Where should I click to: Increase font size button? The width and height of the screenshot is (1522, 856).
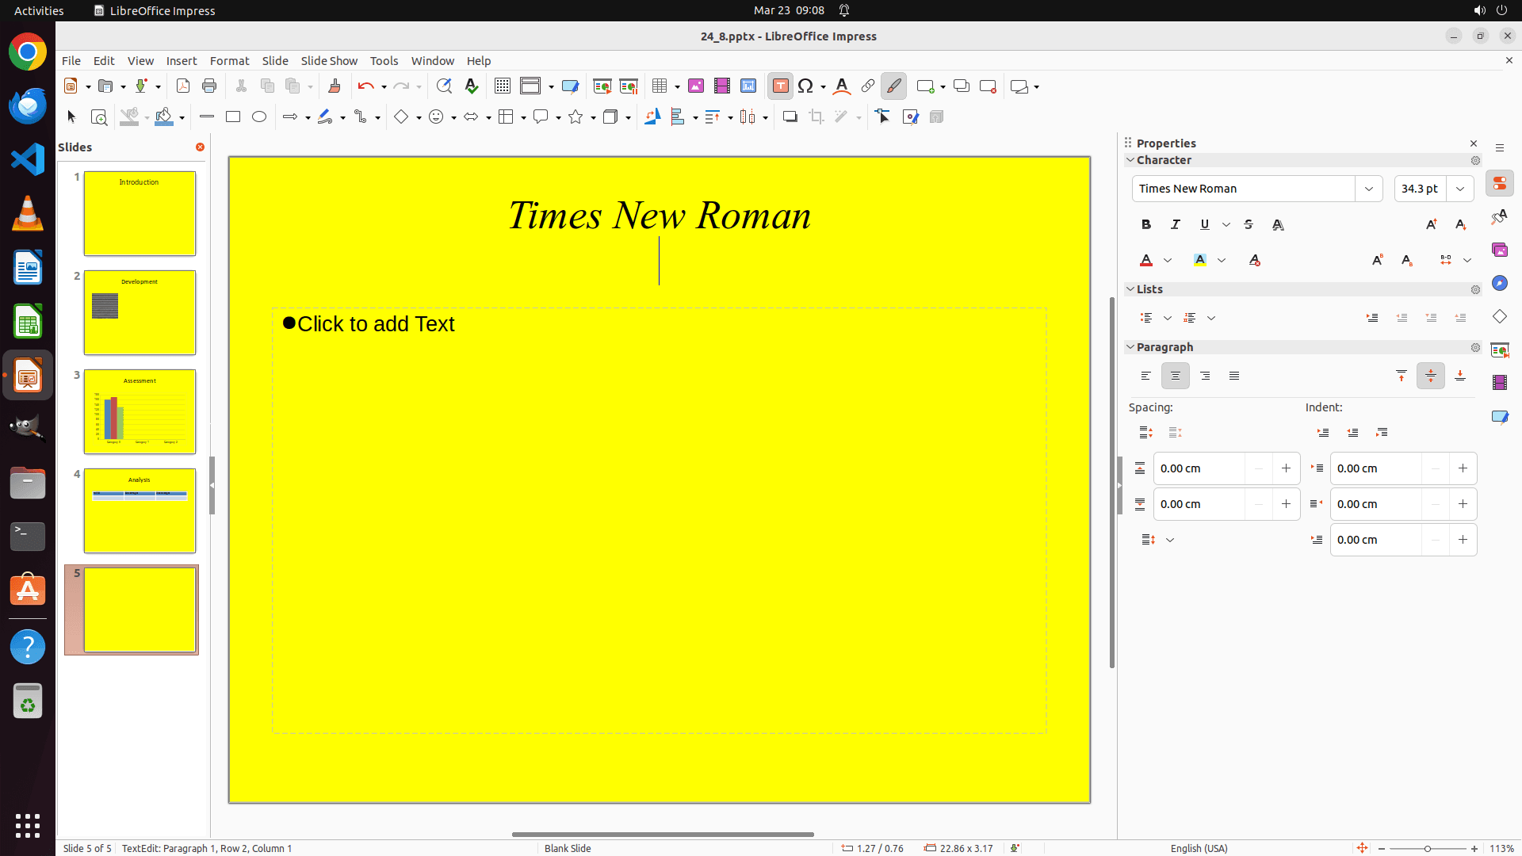(1432, 224)
